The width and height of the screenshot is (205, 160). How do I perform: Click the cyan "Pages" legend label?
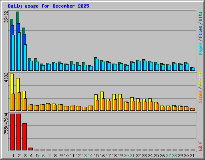pyautogui.click(x=200, y=49)
